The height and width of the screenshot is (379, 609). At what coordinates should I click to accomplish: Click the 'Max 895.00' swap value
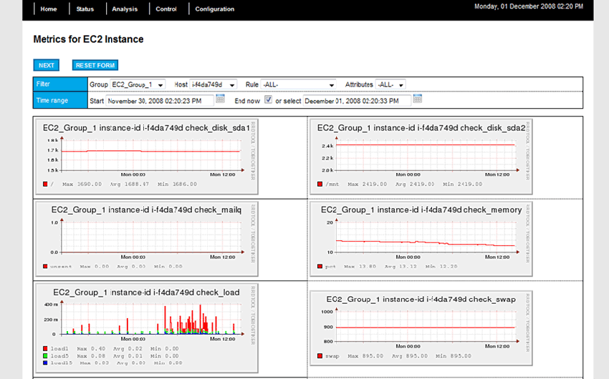tap(365, 355)
